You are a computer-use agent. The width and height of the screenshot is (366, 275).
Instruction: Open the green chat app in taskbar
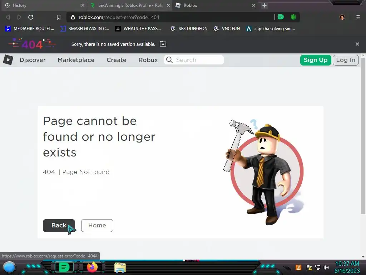(x=64, y=267)
